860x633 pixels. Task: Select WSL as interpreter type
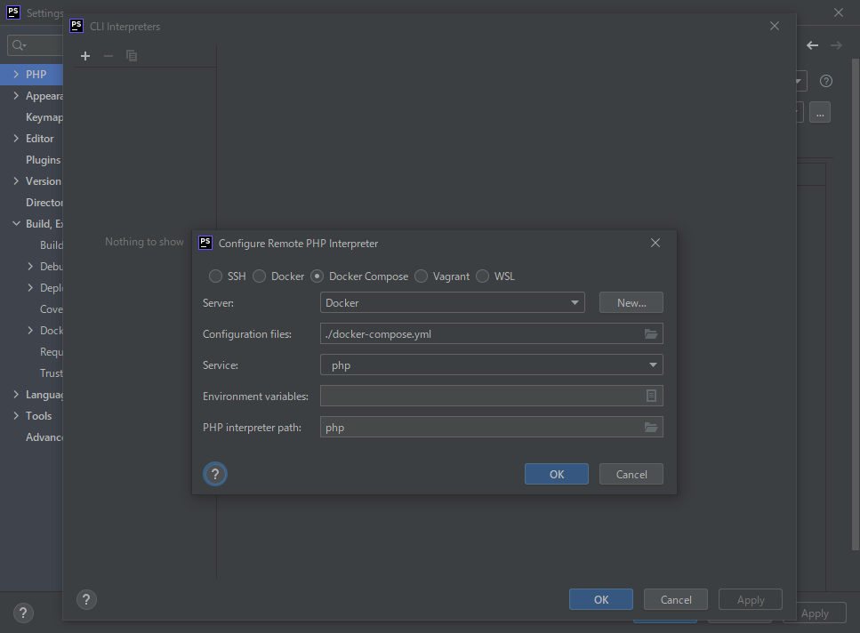pos(483,276)
